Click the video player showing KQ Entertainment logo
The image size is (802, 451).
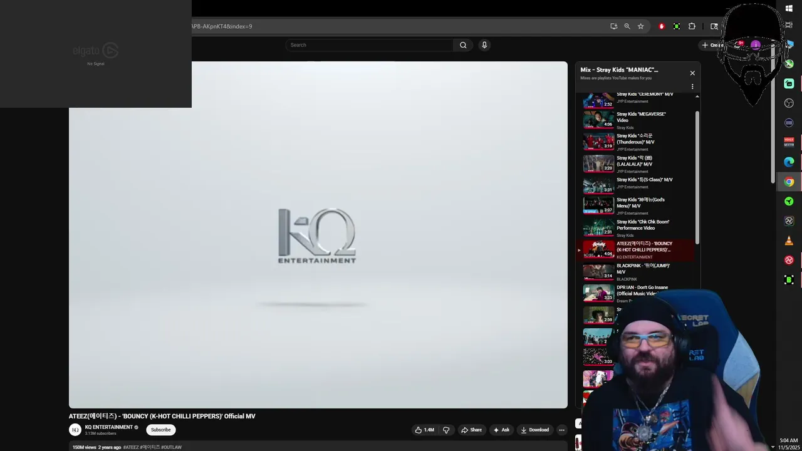(318, 235)
